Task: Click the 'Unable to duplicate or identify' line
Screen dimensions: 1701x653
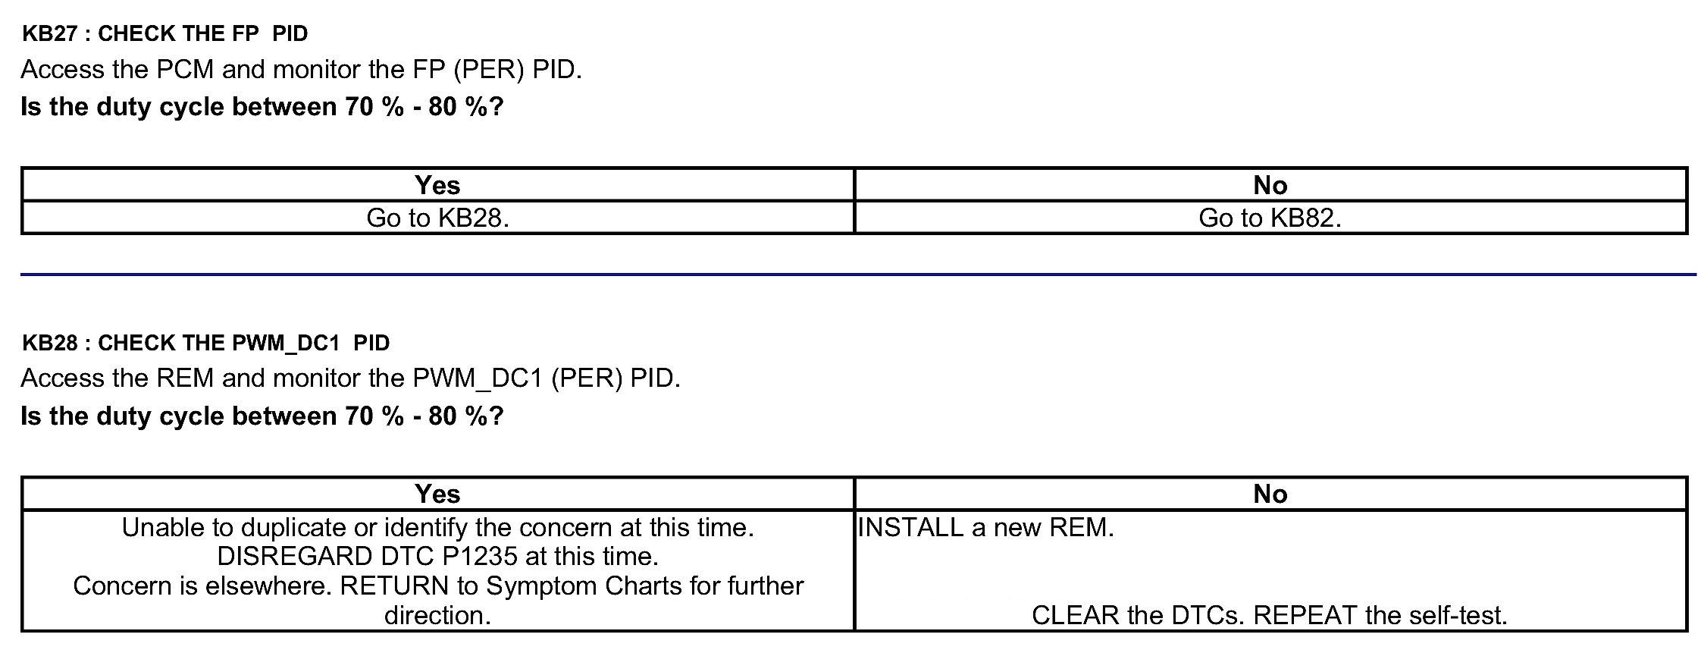Action: (437, 528)
